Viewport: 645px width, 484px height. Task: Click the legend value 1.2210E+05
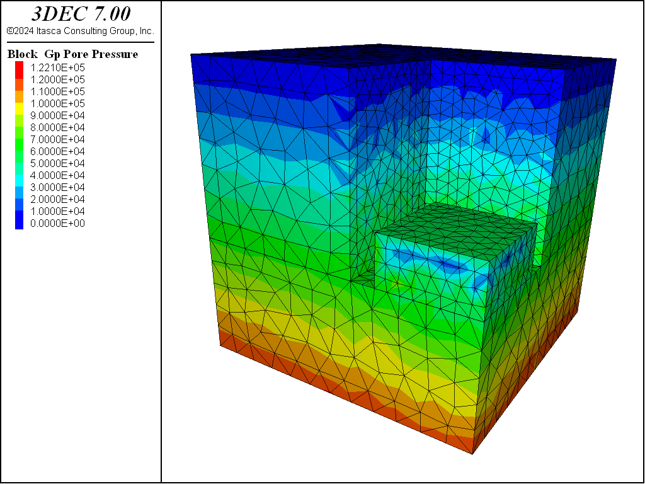point(57,67)
